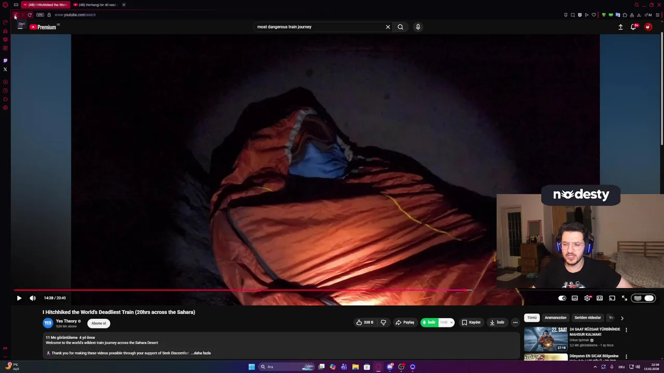Enter full screen video mode
Screen dimensions: 664x373
click(x=625, y=298)
